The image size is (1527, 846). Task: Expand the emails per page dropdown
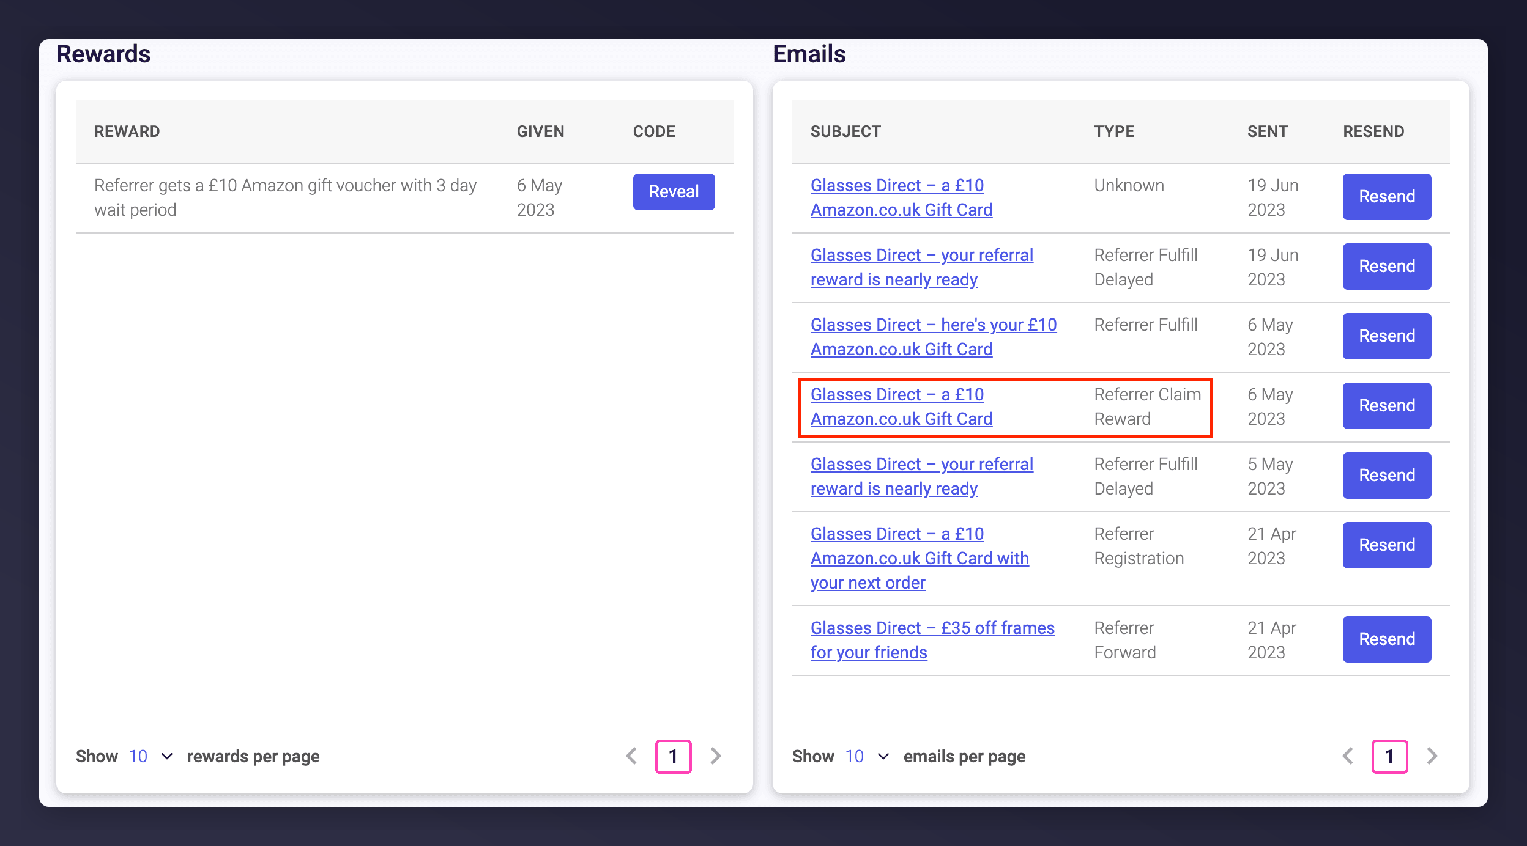pos(867,757)
